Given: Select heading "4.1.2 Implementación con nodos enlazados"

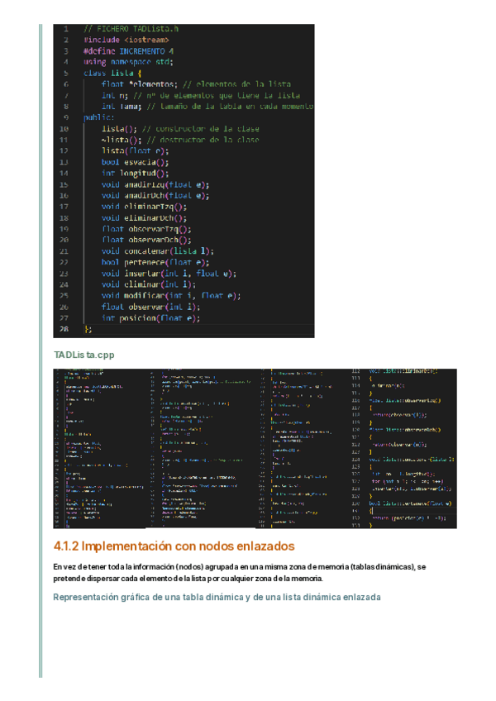Looking at the screenshot, I should tap(174, 546).
